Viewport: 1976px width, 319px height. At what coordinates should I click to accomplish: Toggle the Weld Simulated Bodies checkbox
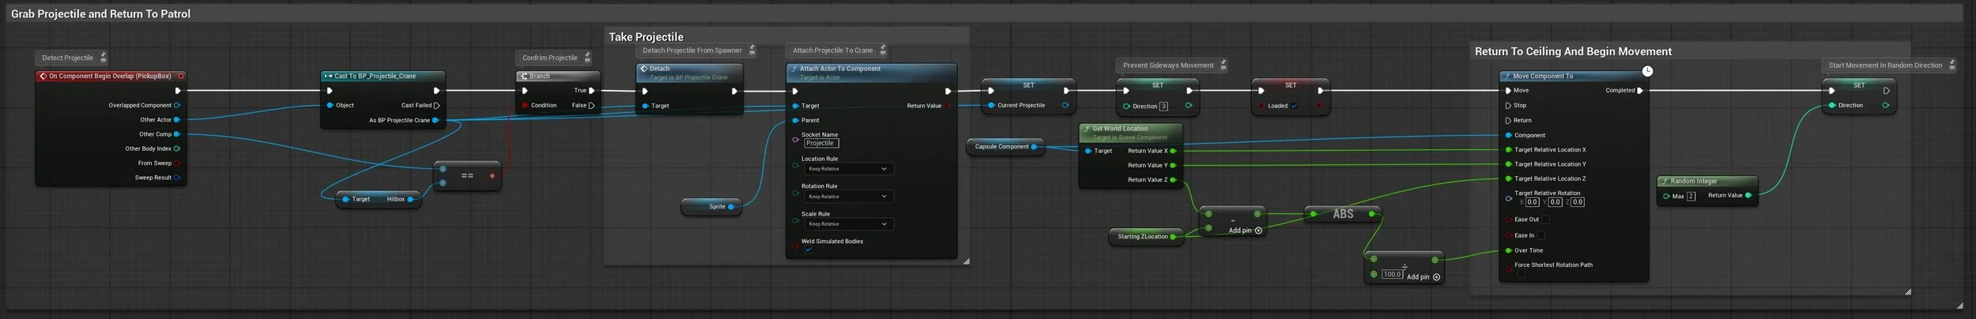809,250
